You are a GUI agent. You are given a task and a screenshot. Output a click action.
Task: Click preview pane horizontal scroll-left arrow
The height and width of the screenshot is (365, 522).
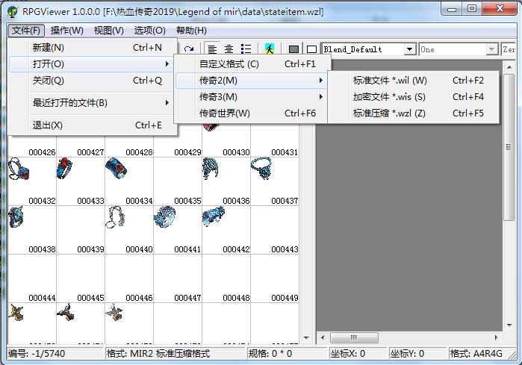[x=323, y=337]
